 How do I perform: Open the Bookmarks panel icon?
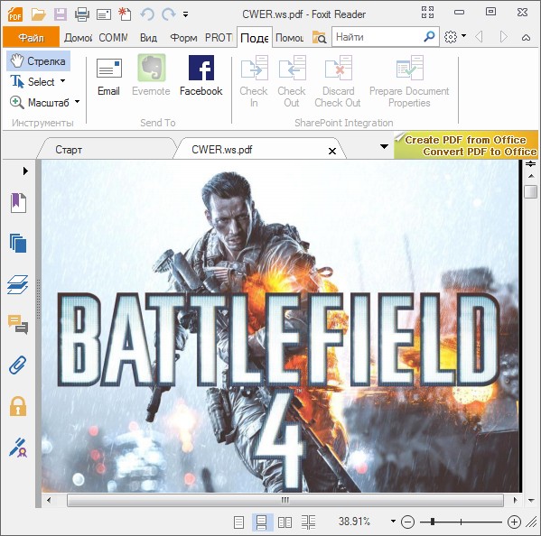click(x=18, y=203)
